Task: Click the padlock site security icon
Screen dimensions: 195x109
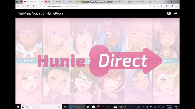Action: click(x=41, y=6)
